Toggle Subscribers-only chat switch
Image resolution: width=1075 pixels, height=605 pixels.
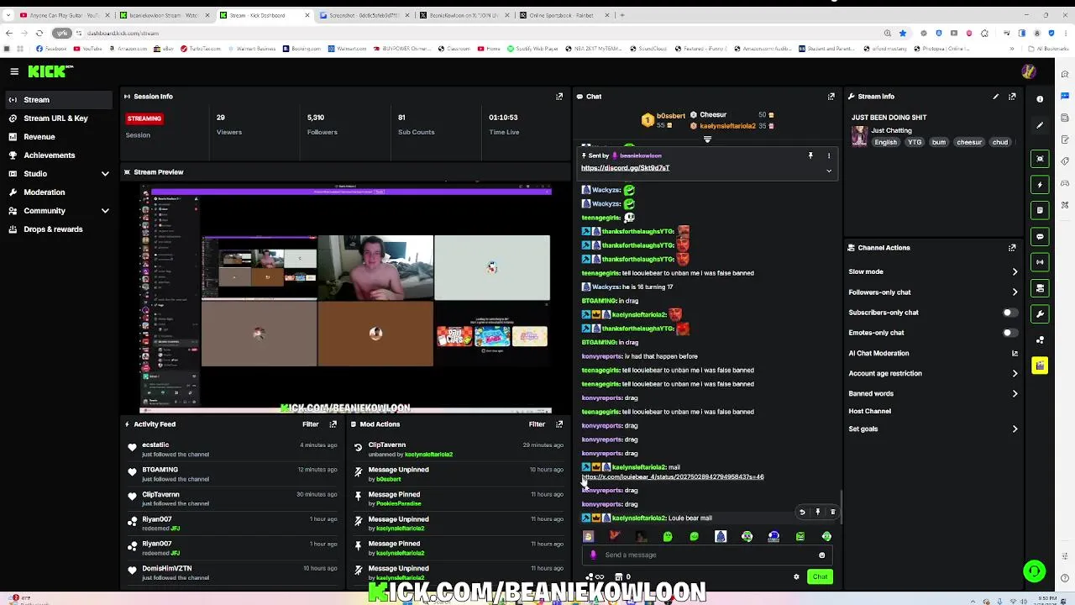pos(1010,313)
